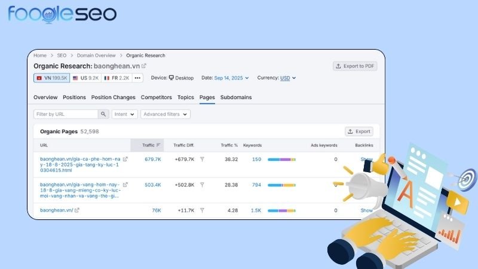
Task: Select the VN 199.5K country database
Action: [51, 78]
